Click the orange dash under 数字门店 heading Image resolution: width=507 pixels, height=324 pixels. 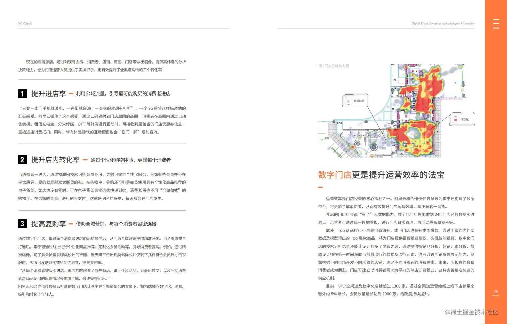coord(320,187)
